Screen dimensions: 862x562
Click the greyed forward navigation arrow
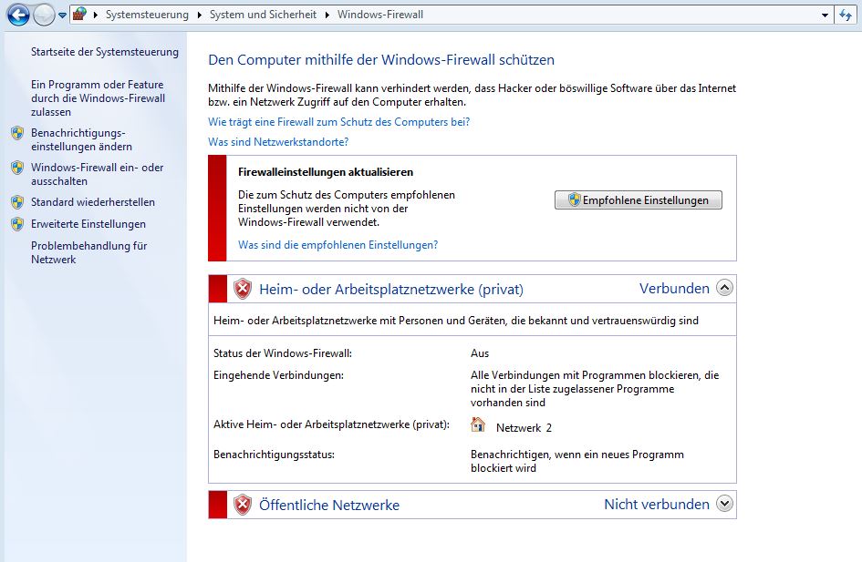pos(44,15)
